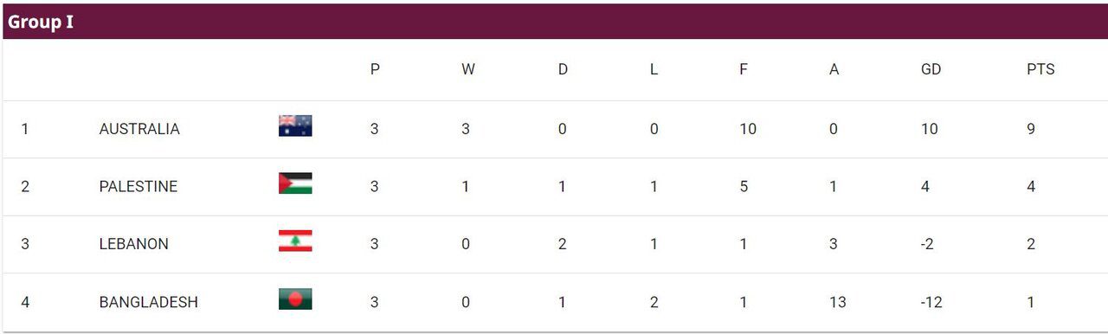Viewport: 1108px width, 334px height.
Task: Click the W column header
Action: point(468,69)
